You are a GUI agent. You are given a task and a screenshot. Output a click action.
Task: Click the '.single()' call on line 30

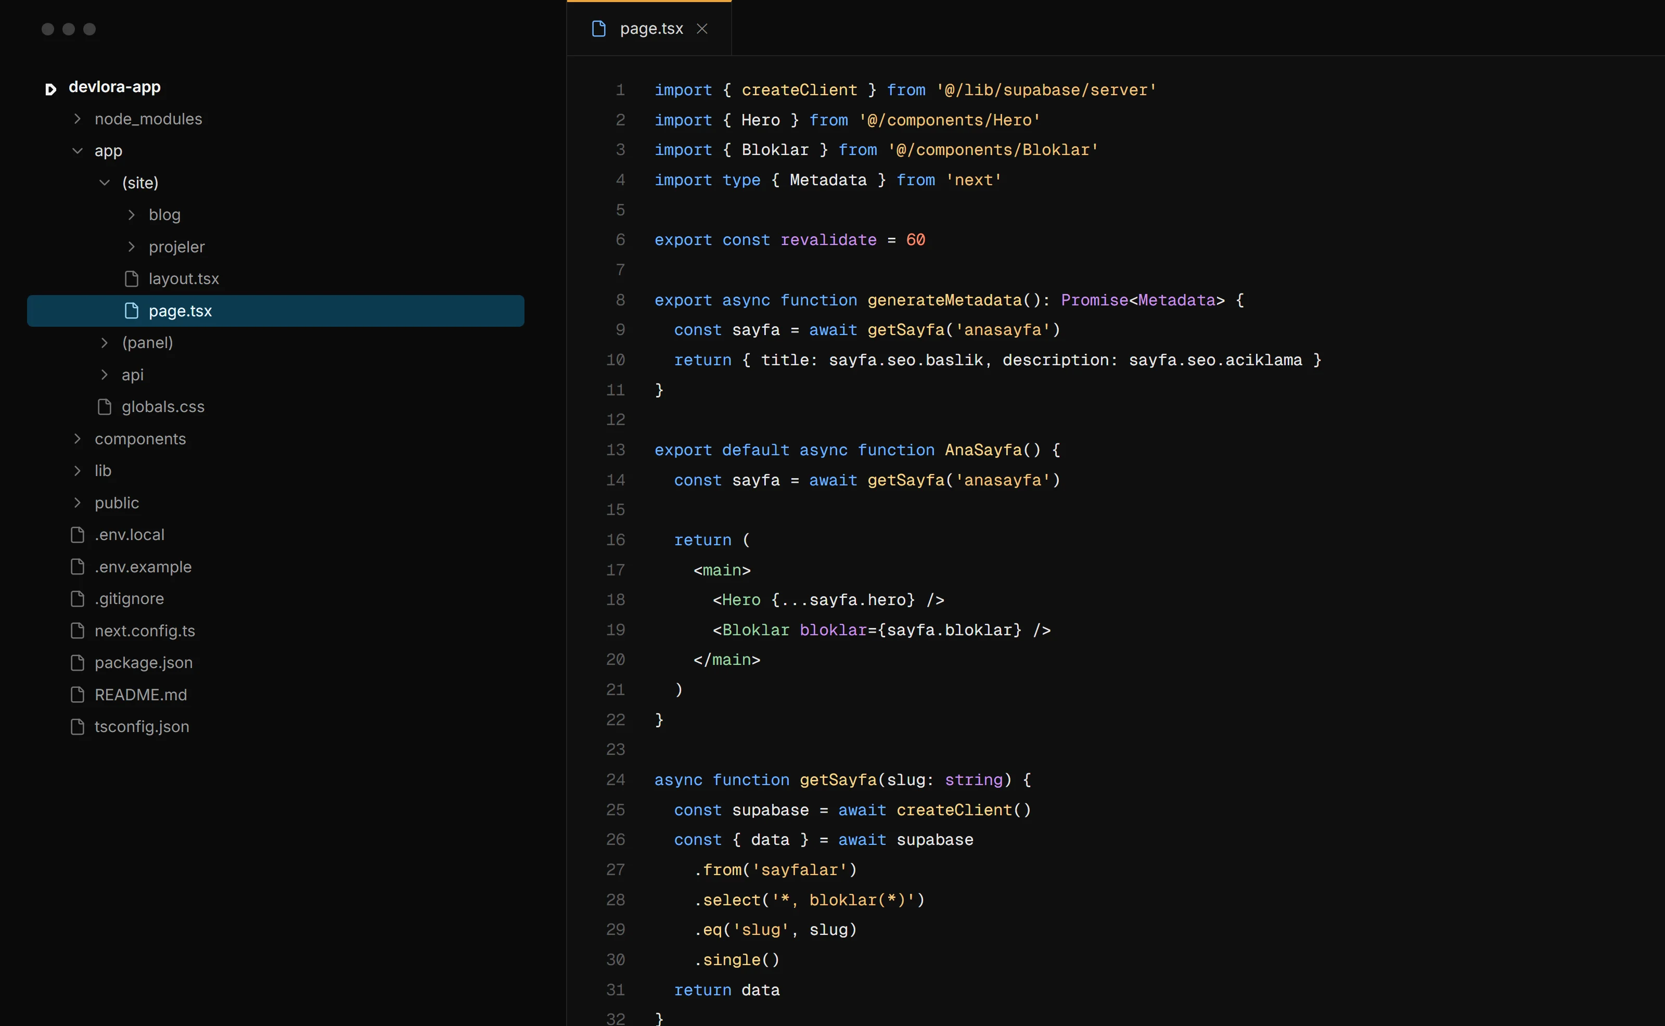click(736, 959)
